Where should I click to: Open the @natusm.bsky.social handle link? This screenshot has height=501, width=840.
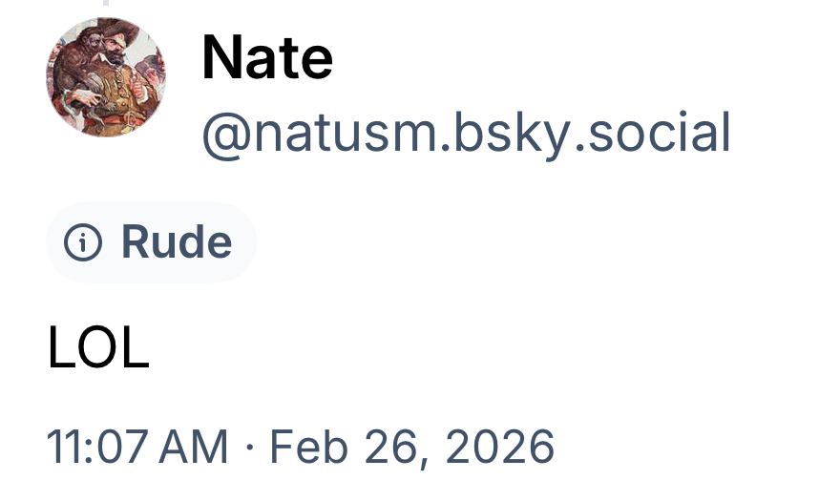pos(466,132)
